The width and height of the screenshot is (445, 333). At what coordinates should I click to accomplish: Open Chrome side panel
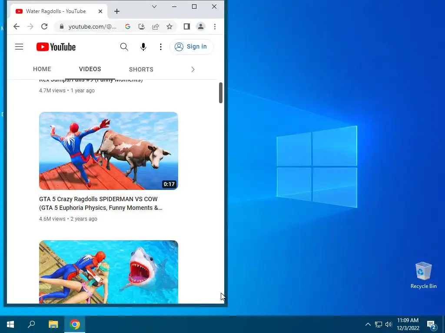187,26
